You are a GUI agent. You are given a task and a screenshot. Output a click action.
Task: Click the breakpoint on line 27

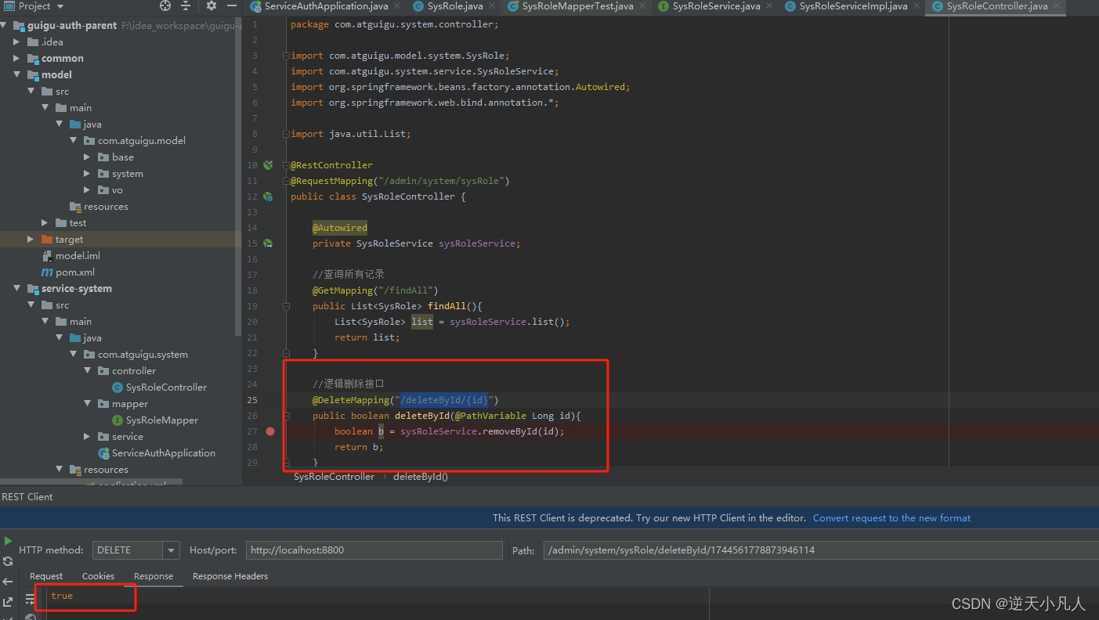tap(270, 431)
